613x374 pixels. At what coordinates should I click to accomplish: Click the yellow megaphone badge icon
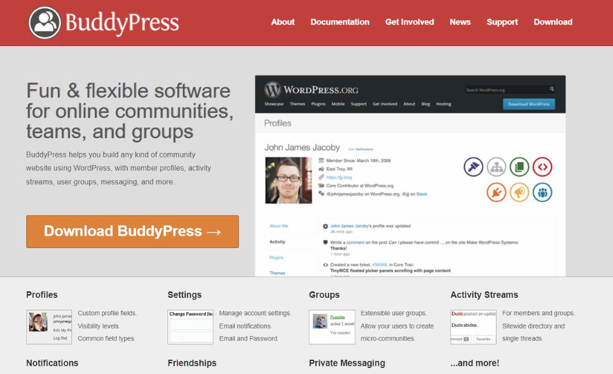[x=519, y=192]
